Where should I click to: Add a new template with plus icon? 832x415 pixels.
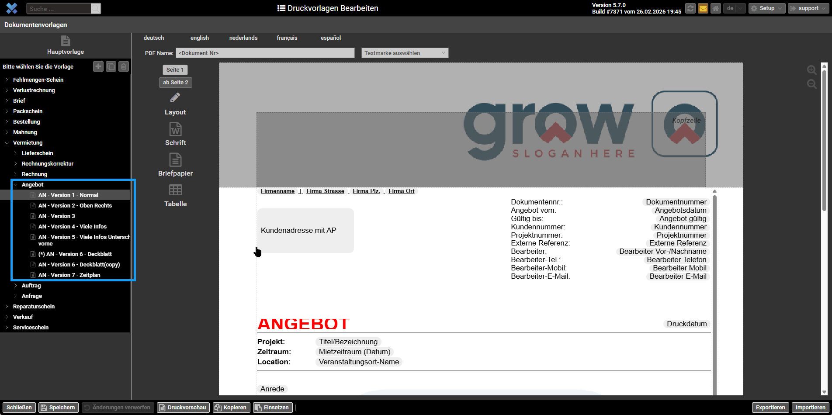[98, 66]
